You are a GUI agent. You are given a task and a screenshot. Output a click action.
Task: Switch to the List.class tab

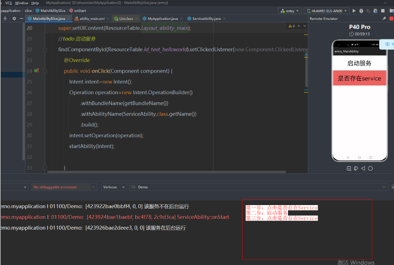pyautogui.click(x=126, y=18)
